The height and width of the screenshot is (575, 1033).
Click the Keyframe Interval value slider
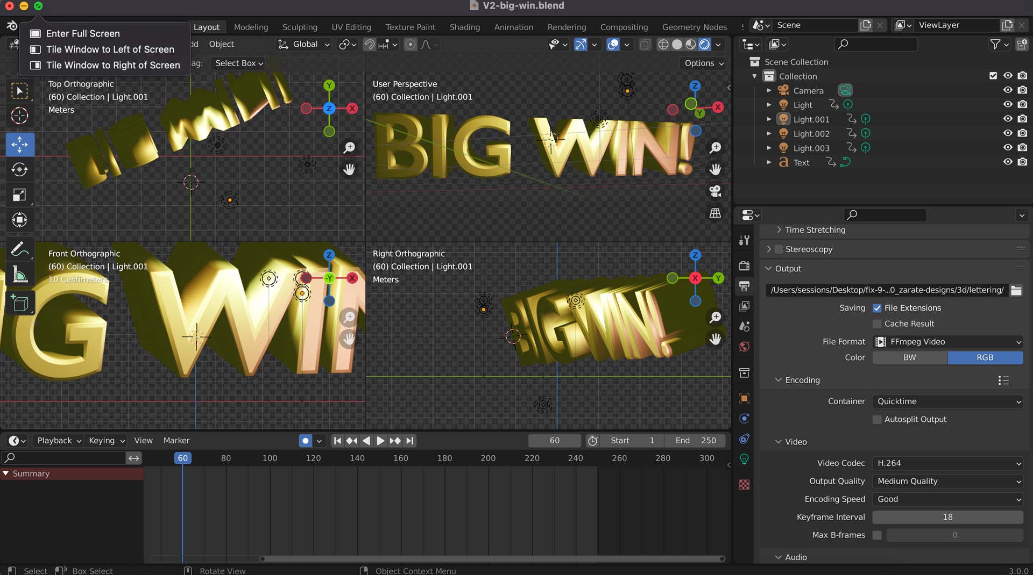pos(947,517)
